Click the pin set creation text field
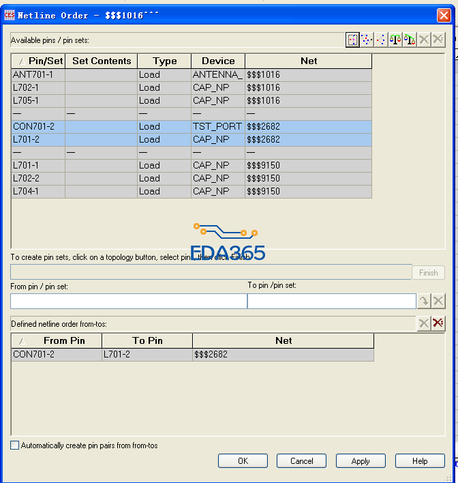 pos(211,272)
